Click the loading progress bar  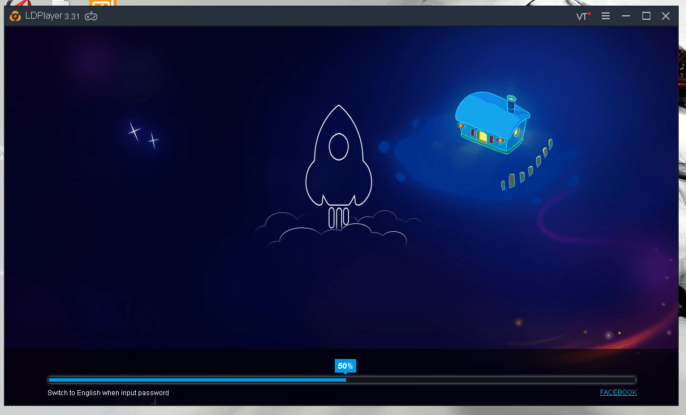coord(342,380)
